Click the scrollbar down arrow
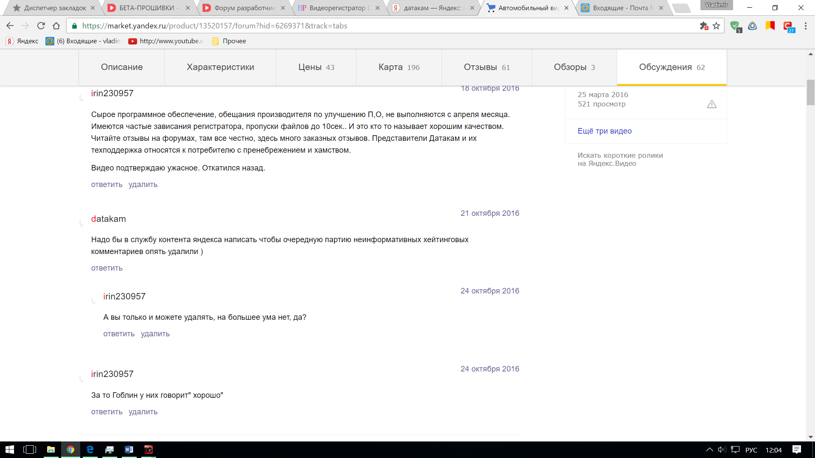 coord(811,437)
